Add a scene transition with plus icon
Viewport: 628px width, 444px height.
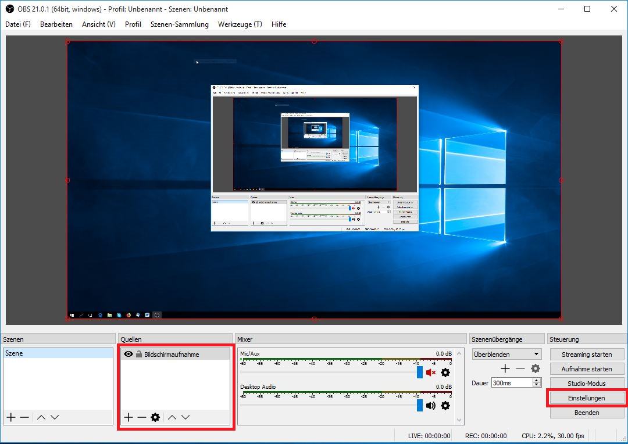pos(505,368)
